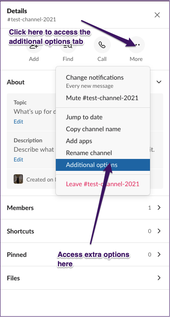The width and height of the screenshot is (170, 317).
Task: Expand the Members row chevron
Action: [159, 207]
